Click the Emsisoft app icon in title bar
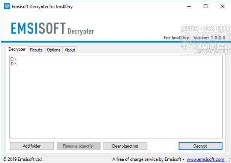This screenshot has width=231, height=163. point(7,6)
